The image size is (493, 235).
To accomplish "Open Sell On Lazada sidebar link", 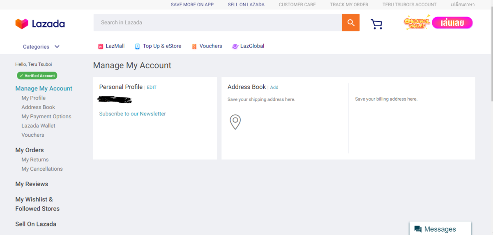I will (x=36, y=224).
